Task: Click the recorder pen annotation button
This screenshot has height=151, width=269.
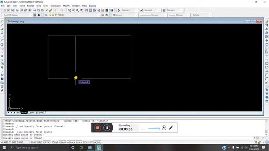Action: click(x=171, y=128)
